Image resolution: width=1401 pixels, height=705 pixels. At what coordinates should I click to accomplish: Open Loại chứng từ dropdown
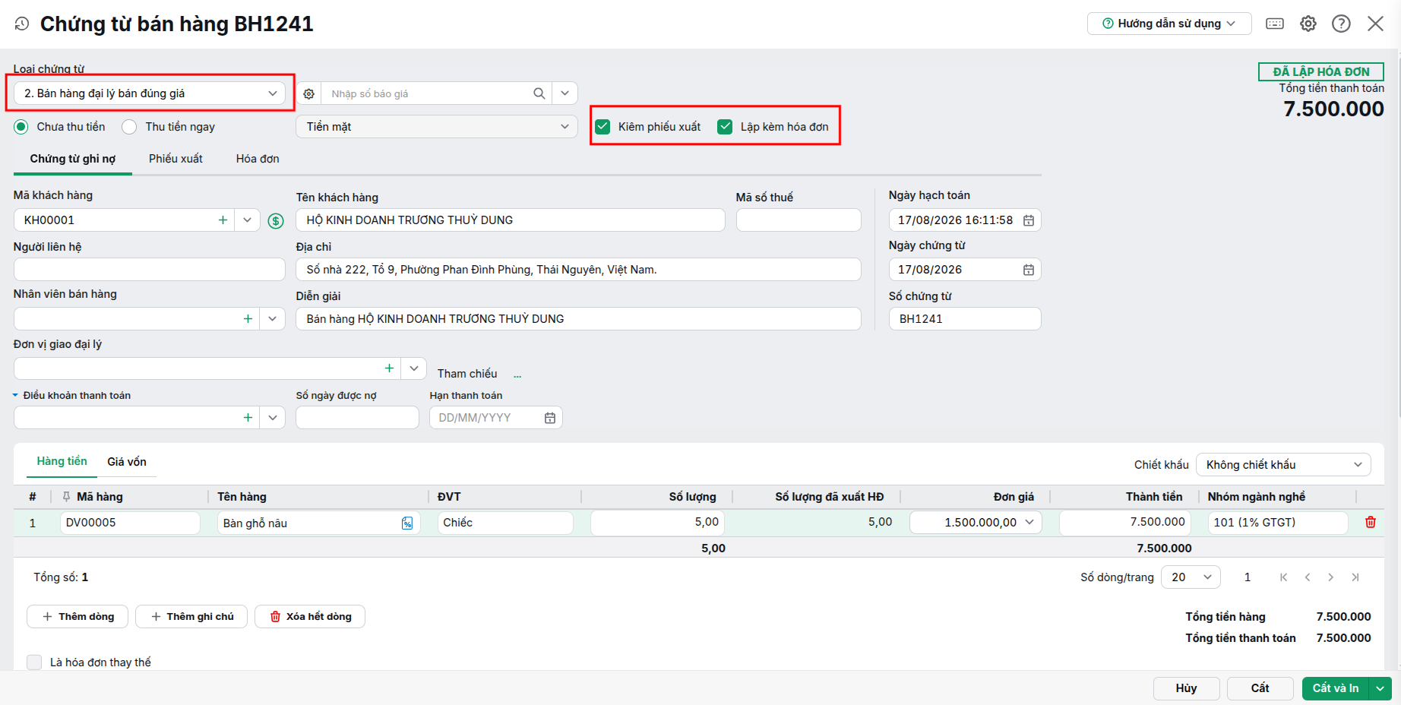click(150, 93)
